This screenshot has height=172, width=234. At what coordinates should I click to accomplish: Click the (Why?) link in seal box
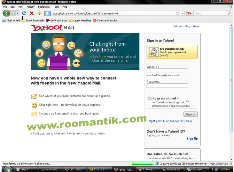click(164, 56)
